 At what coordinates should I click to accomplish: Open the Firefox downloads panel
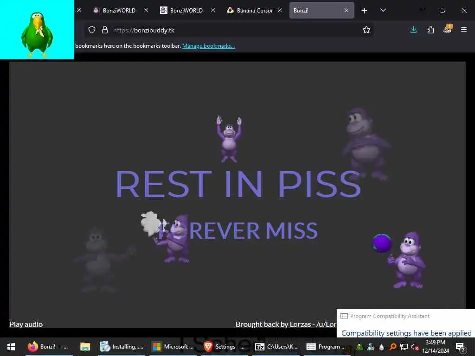[x=413, y=30]
